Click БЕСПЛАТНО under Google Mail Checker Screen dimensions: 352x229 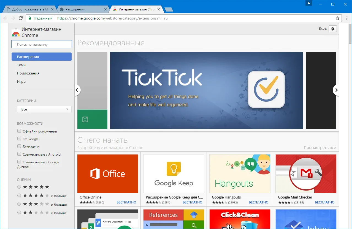pyautogui.click(x=325, y=202)
